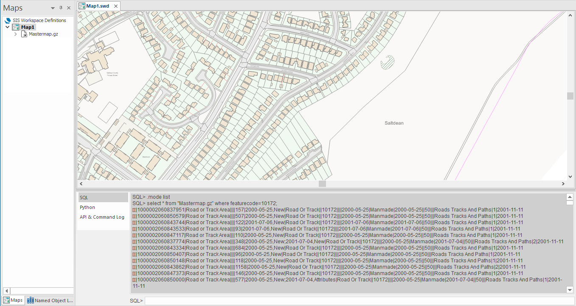Click the result row 1000002060850148

click(328, 261)
